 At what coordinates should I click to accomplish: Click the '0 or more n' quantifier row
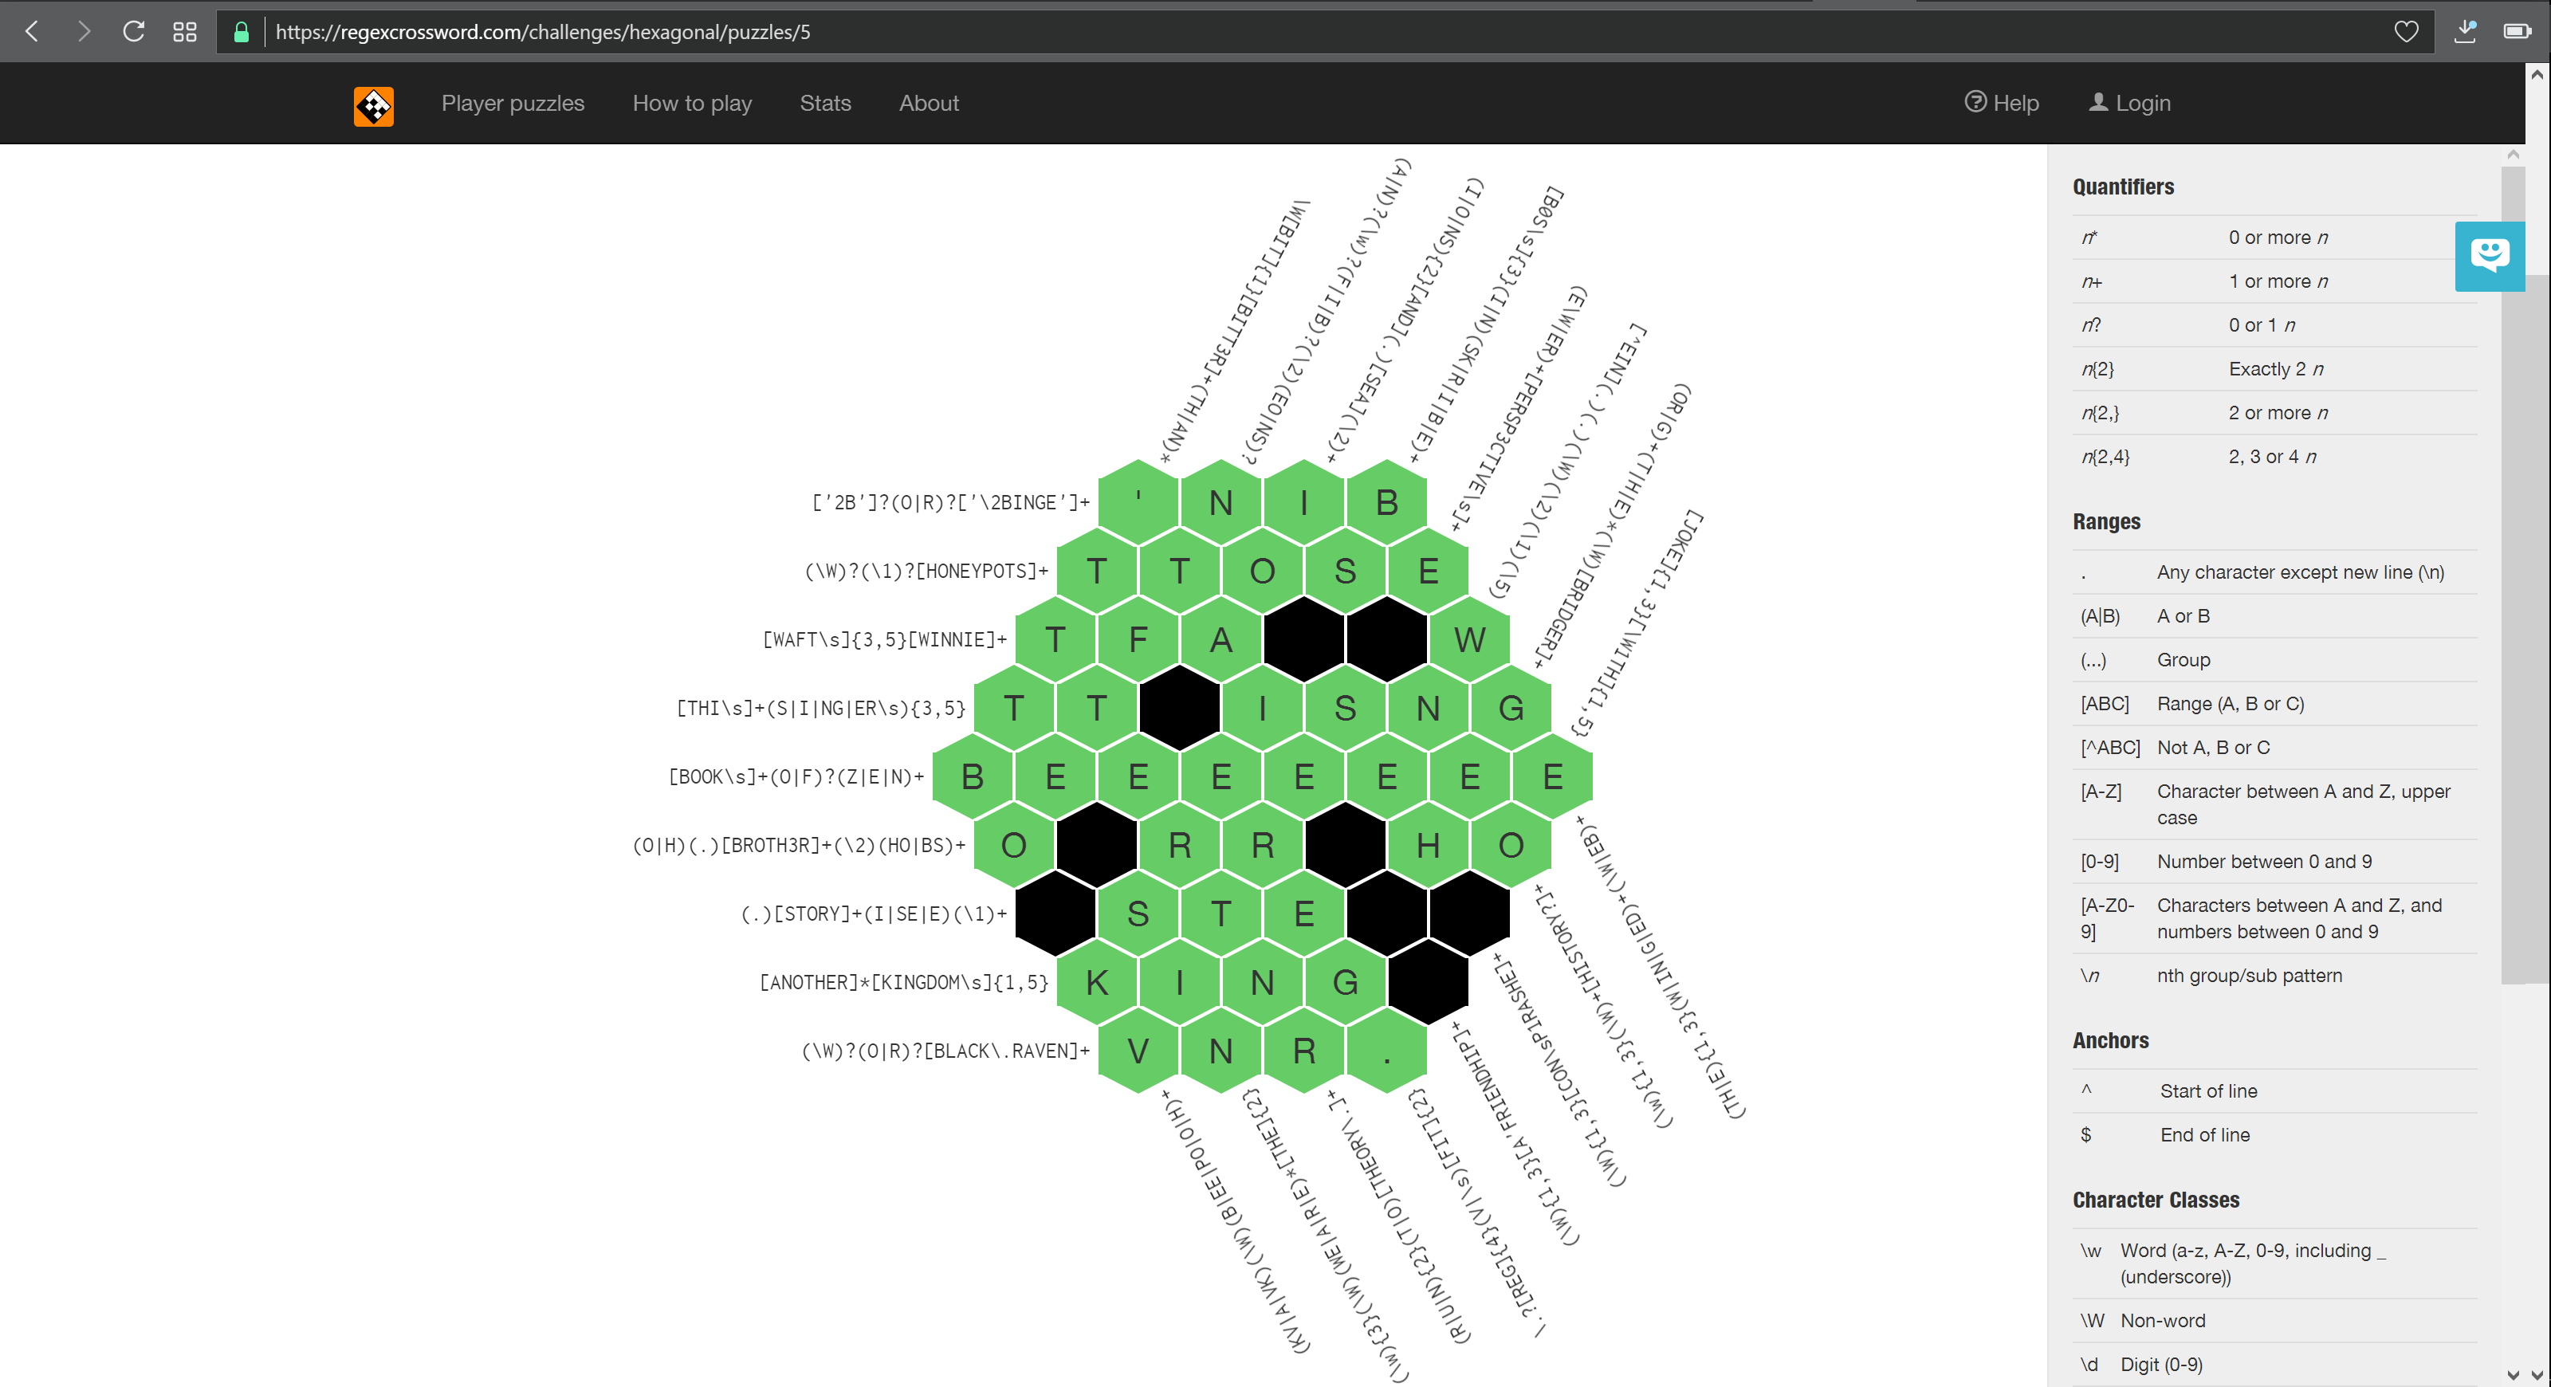click(2274, 238)
